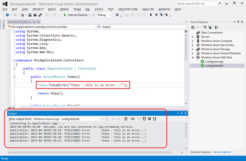Click the Connect to Database plug icon
Screen dimensions: 246x161
point(205,27)
